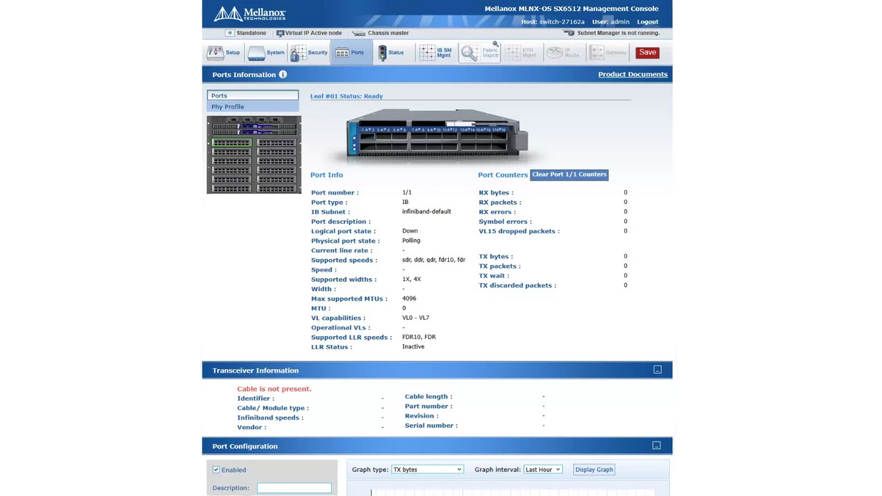Screen dimensions: 882x496
Task: Click the Subnet Manager not running icon
Action: [x=569, y=33]
